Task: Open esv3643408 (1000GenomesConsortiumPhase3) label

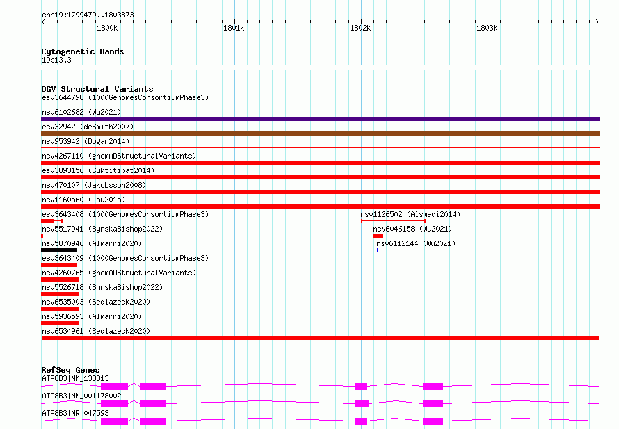Action: click(125, 214)
